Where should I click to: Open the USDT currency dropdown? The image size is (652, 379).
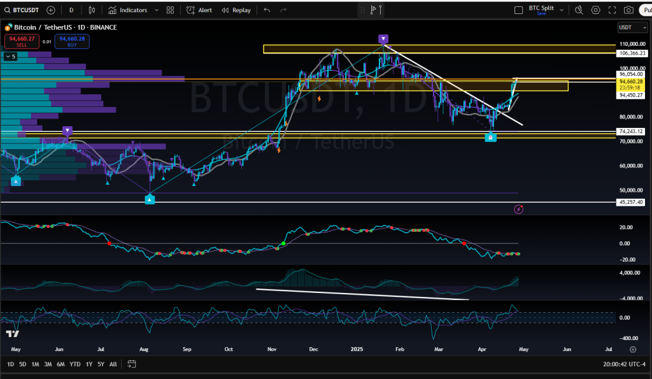[x=632, y=27]
